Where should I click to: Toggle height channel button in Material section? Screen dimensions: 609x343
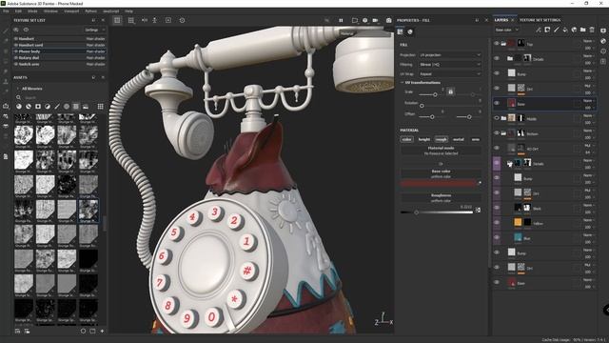tap(424, 139)
